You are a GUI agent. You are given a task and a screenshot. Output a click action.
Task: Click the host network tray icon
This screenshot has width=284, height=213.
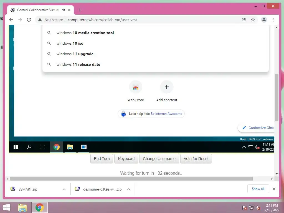pos(251,208)
